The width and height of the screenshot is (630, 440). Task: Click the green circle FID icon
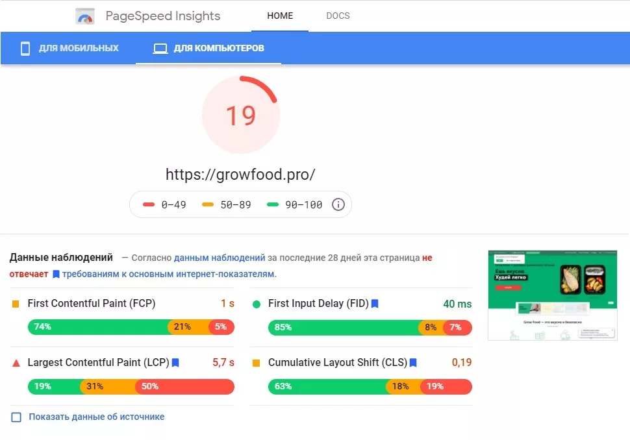(x=257, y=304)
